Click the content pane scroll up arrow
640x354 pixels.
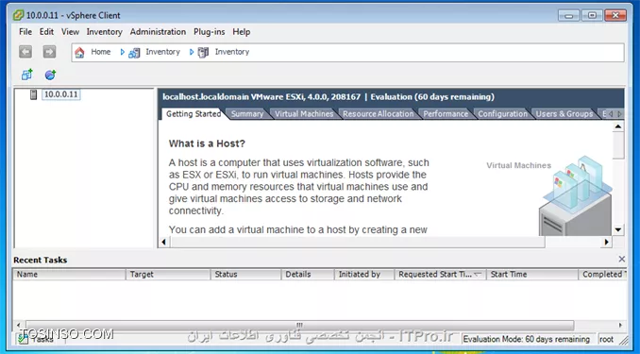[x=618, y=126]
